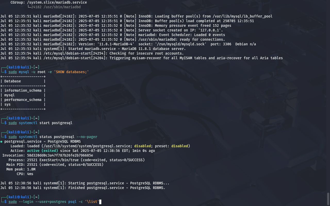Click the '\list' argument in current command
Screen dimensions: 330x206
(92, 202)
